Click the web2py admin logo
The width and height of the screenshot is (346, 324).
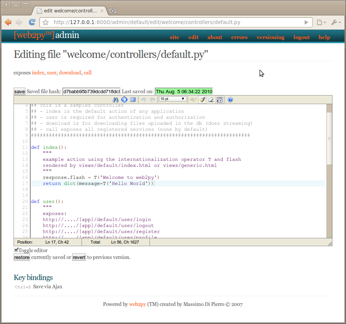pos(46,35)
